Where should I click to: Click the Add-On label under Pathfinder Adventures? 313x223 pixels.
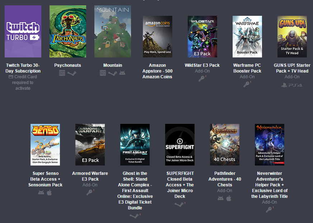(225, 191)
